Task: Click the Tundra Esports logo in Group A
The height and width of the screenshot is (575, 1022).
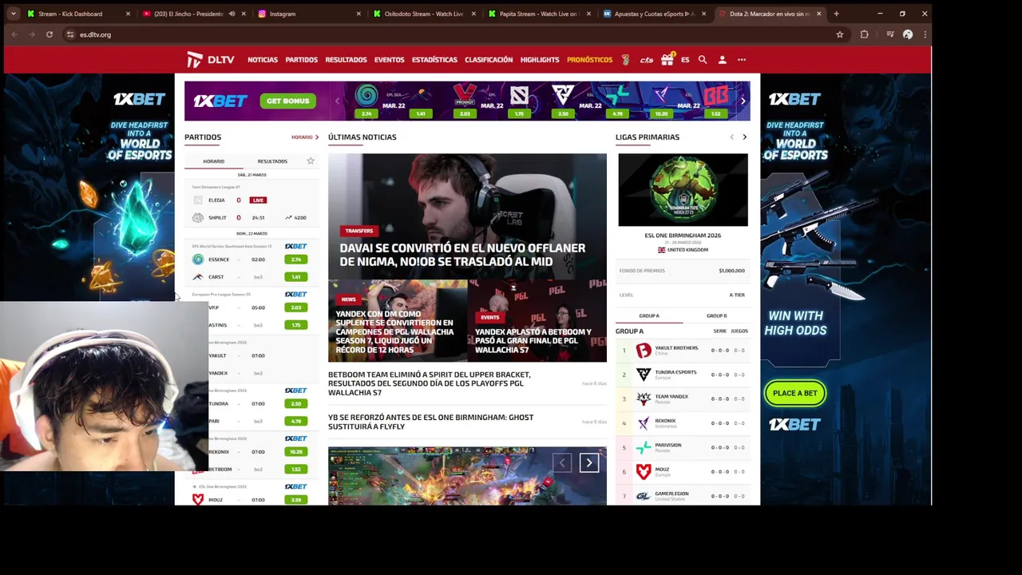Action: tap(644, 374)
